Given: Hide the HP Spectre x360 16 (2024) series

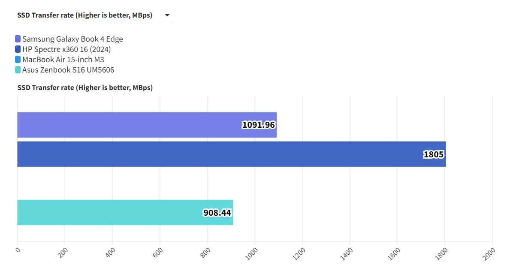Looking at the screenshot, I should coord(66,49).
